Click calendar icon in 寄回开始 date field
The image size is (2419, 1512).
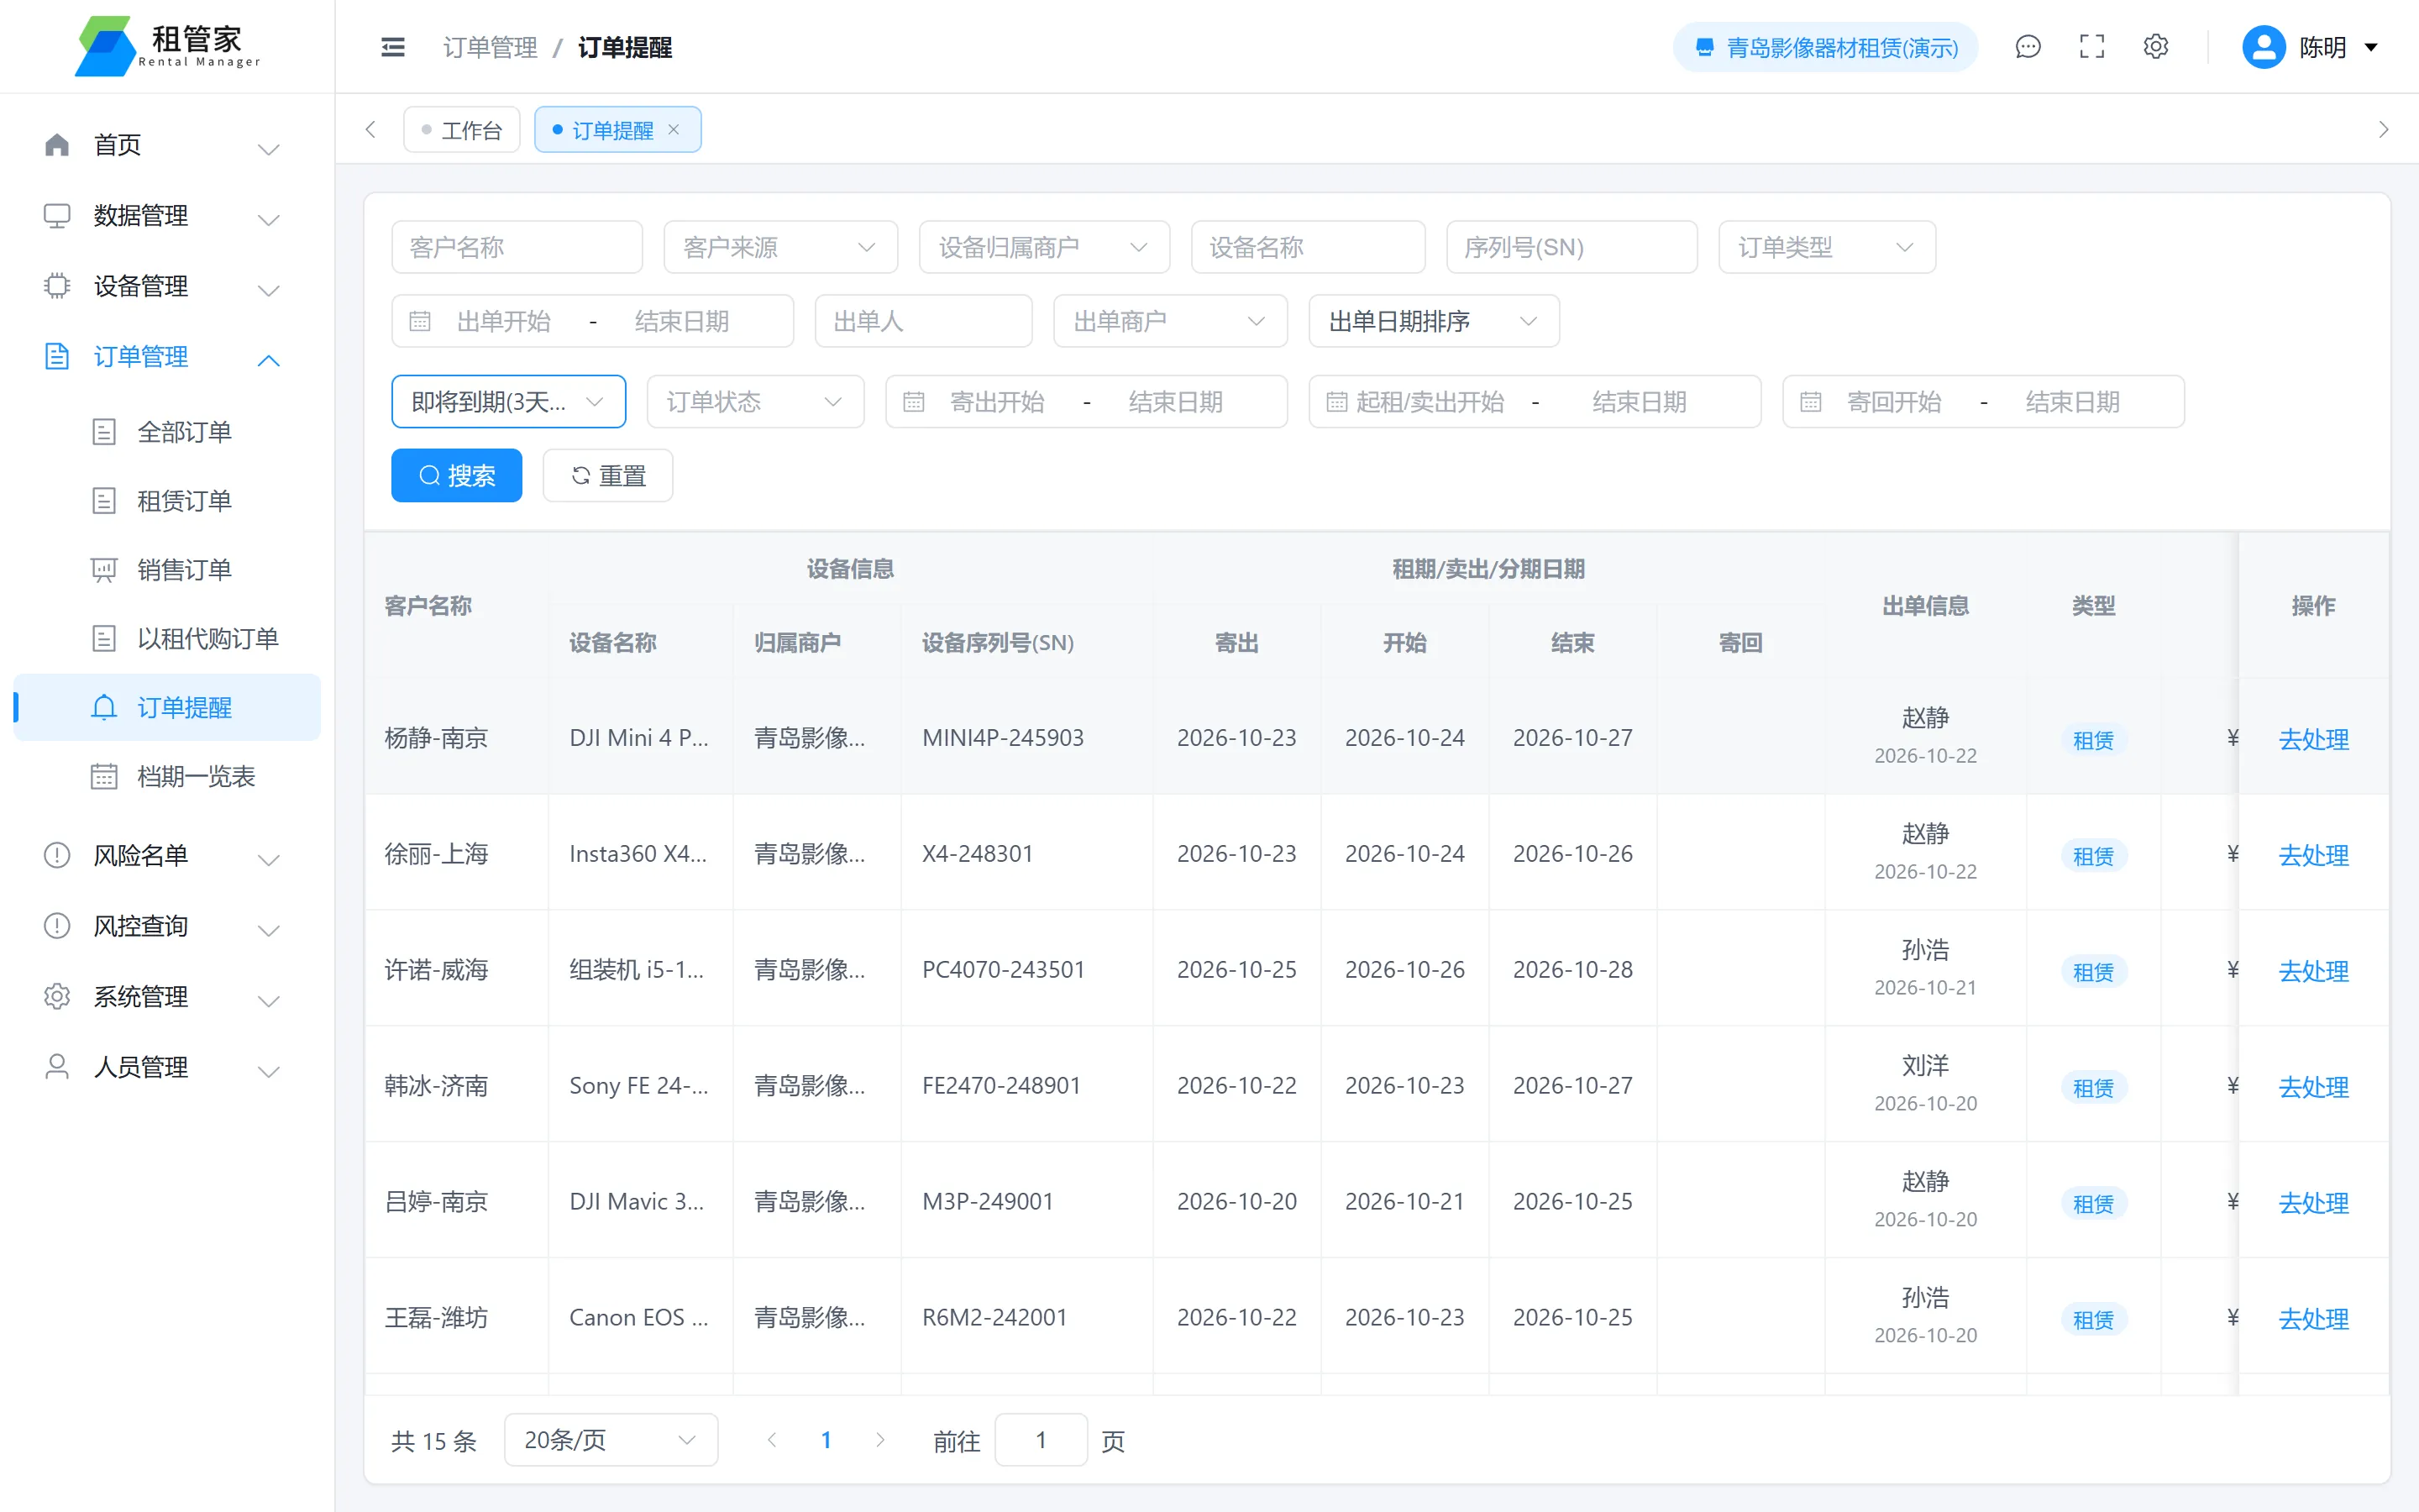[1810, 403]
